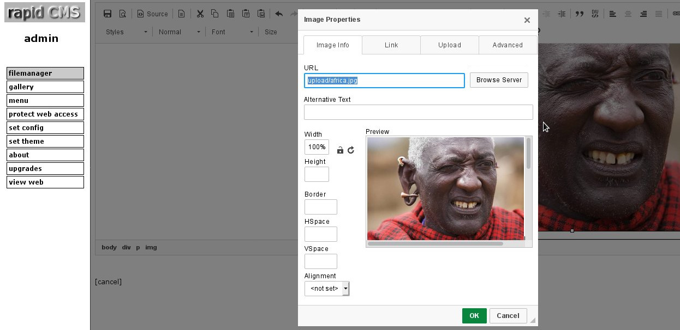The height and width of the screenshot is (330, 680).
Task: Click the Alternative Text input field
Action: tap(419, 112)
